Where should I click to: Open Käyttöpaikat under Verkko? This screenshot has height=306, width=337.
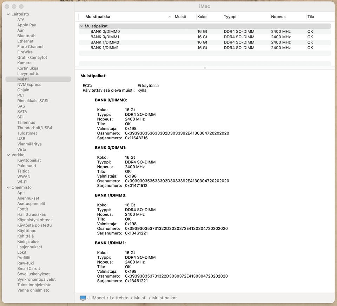29,160
